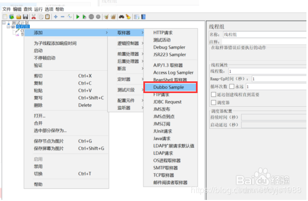Open the 编辑 menu
The height and width of the screenshot is (201, 308).
click(x=18, y=9)
